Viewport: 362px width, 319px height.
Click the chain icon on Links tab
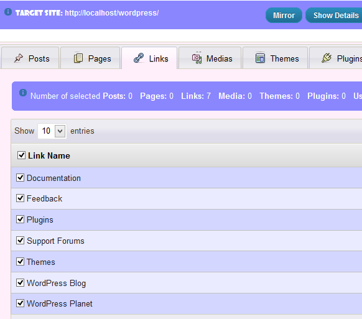[x=139, y=58]
